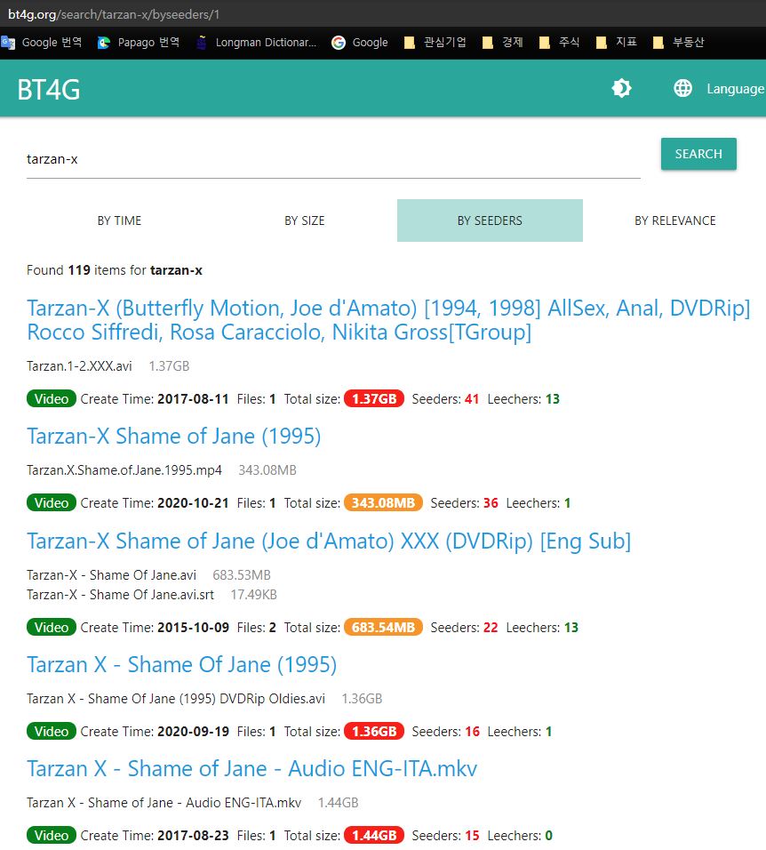This screenshot has height=850, width=766.
Task: Switch to the BY RELEVANCE tab
Action: [x=675, y=221]
